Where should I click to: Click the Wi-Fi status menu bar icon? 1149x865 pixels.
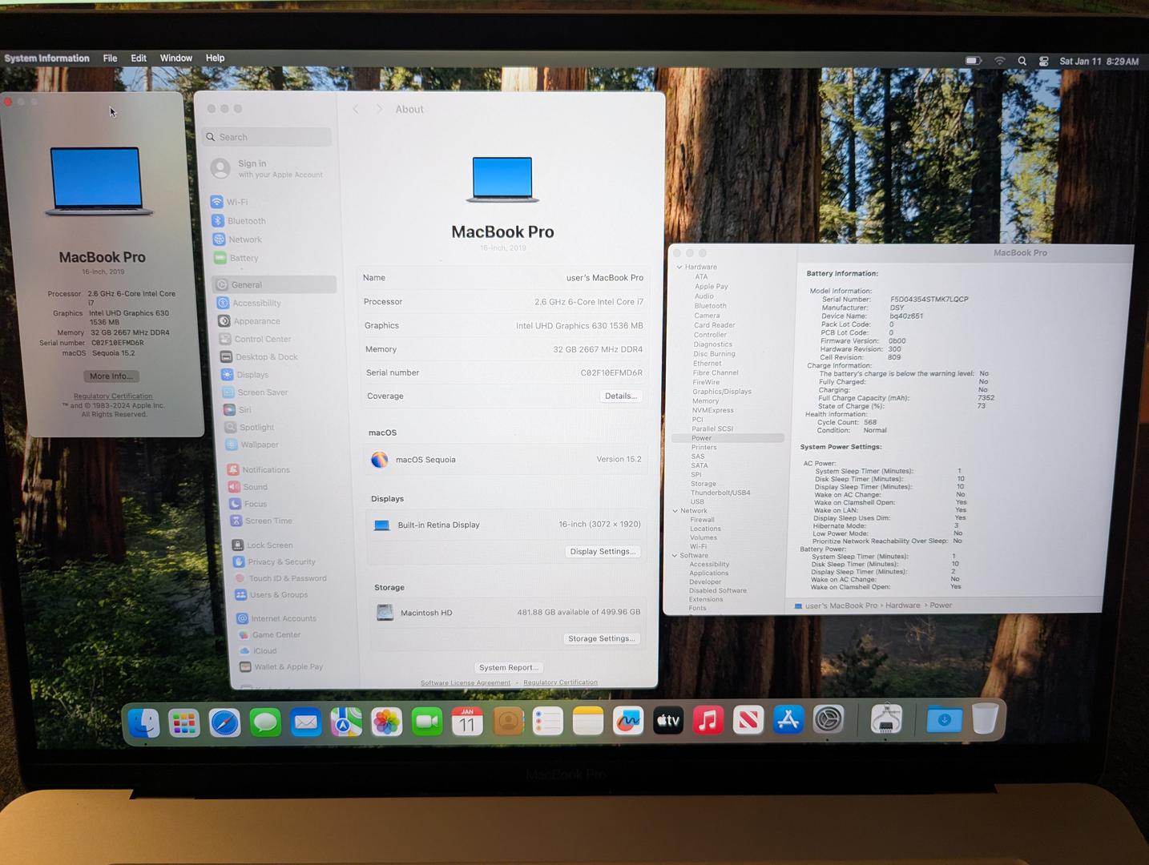tap(1000, 61)
